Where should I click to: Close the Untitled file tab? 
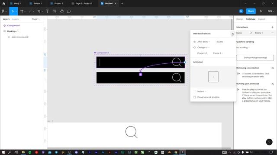116,3
